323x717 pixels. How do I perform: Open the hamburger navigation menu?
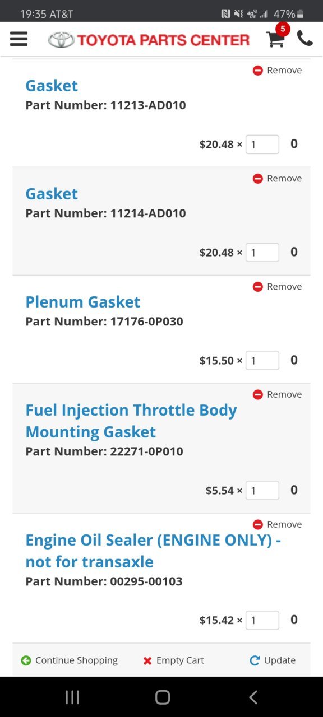pos(19,39)
